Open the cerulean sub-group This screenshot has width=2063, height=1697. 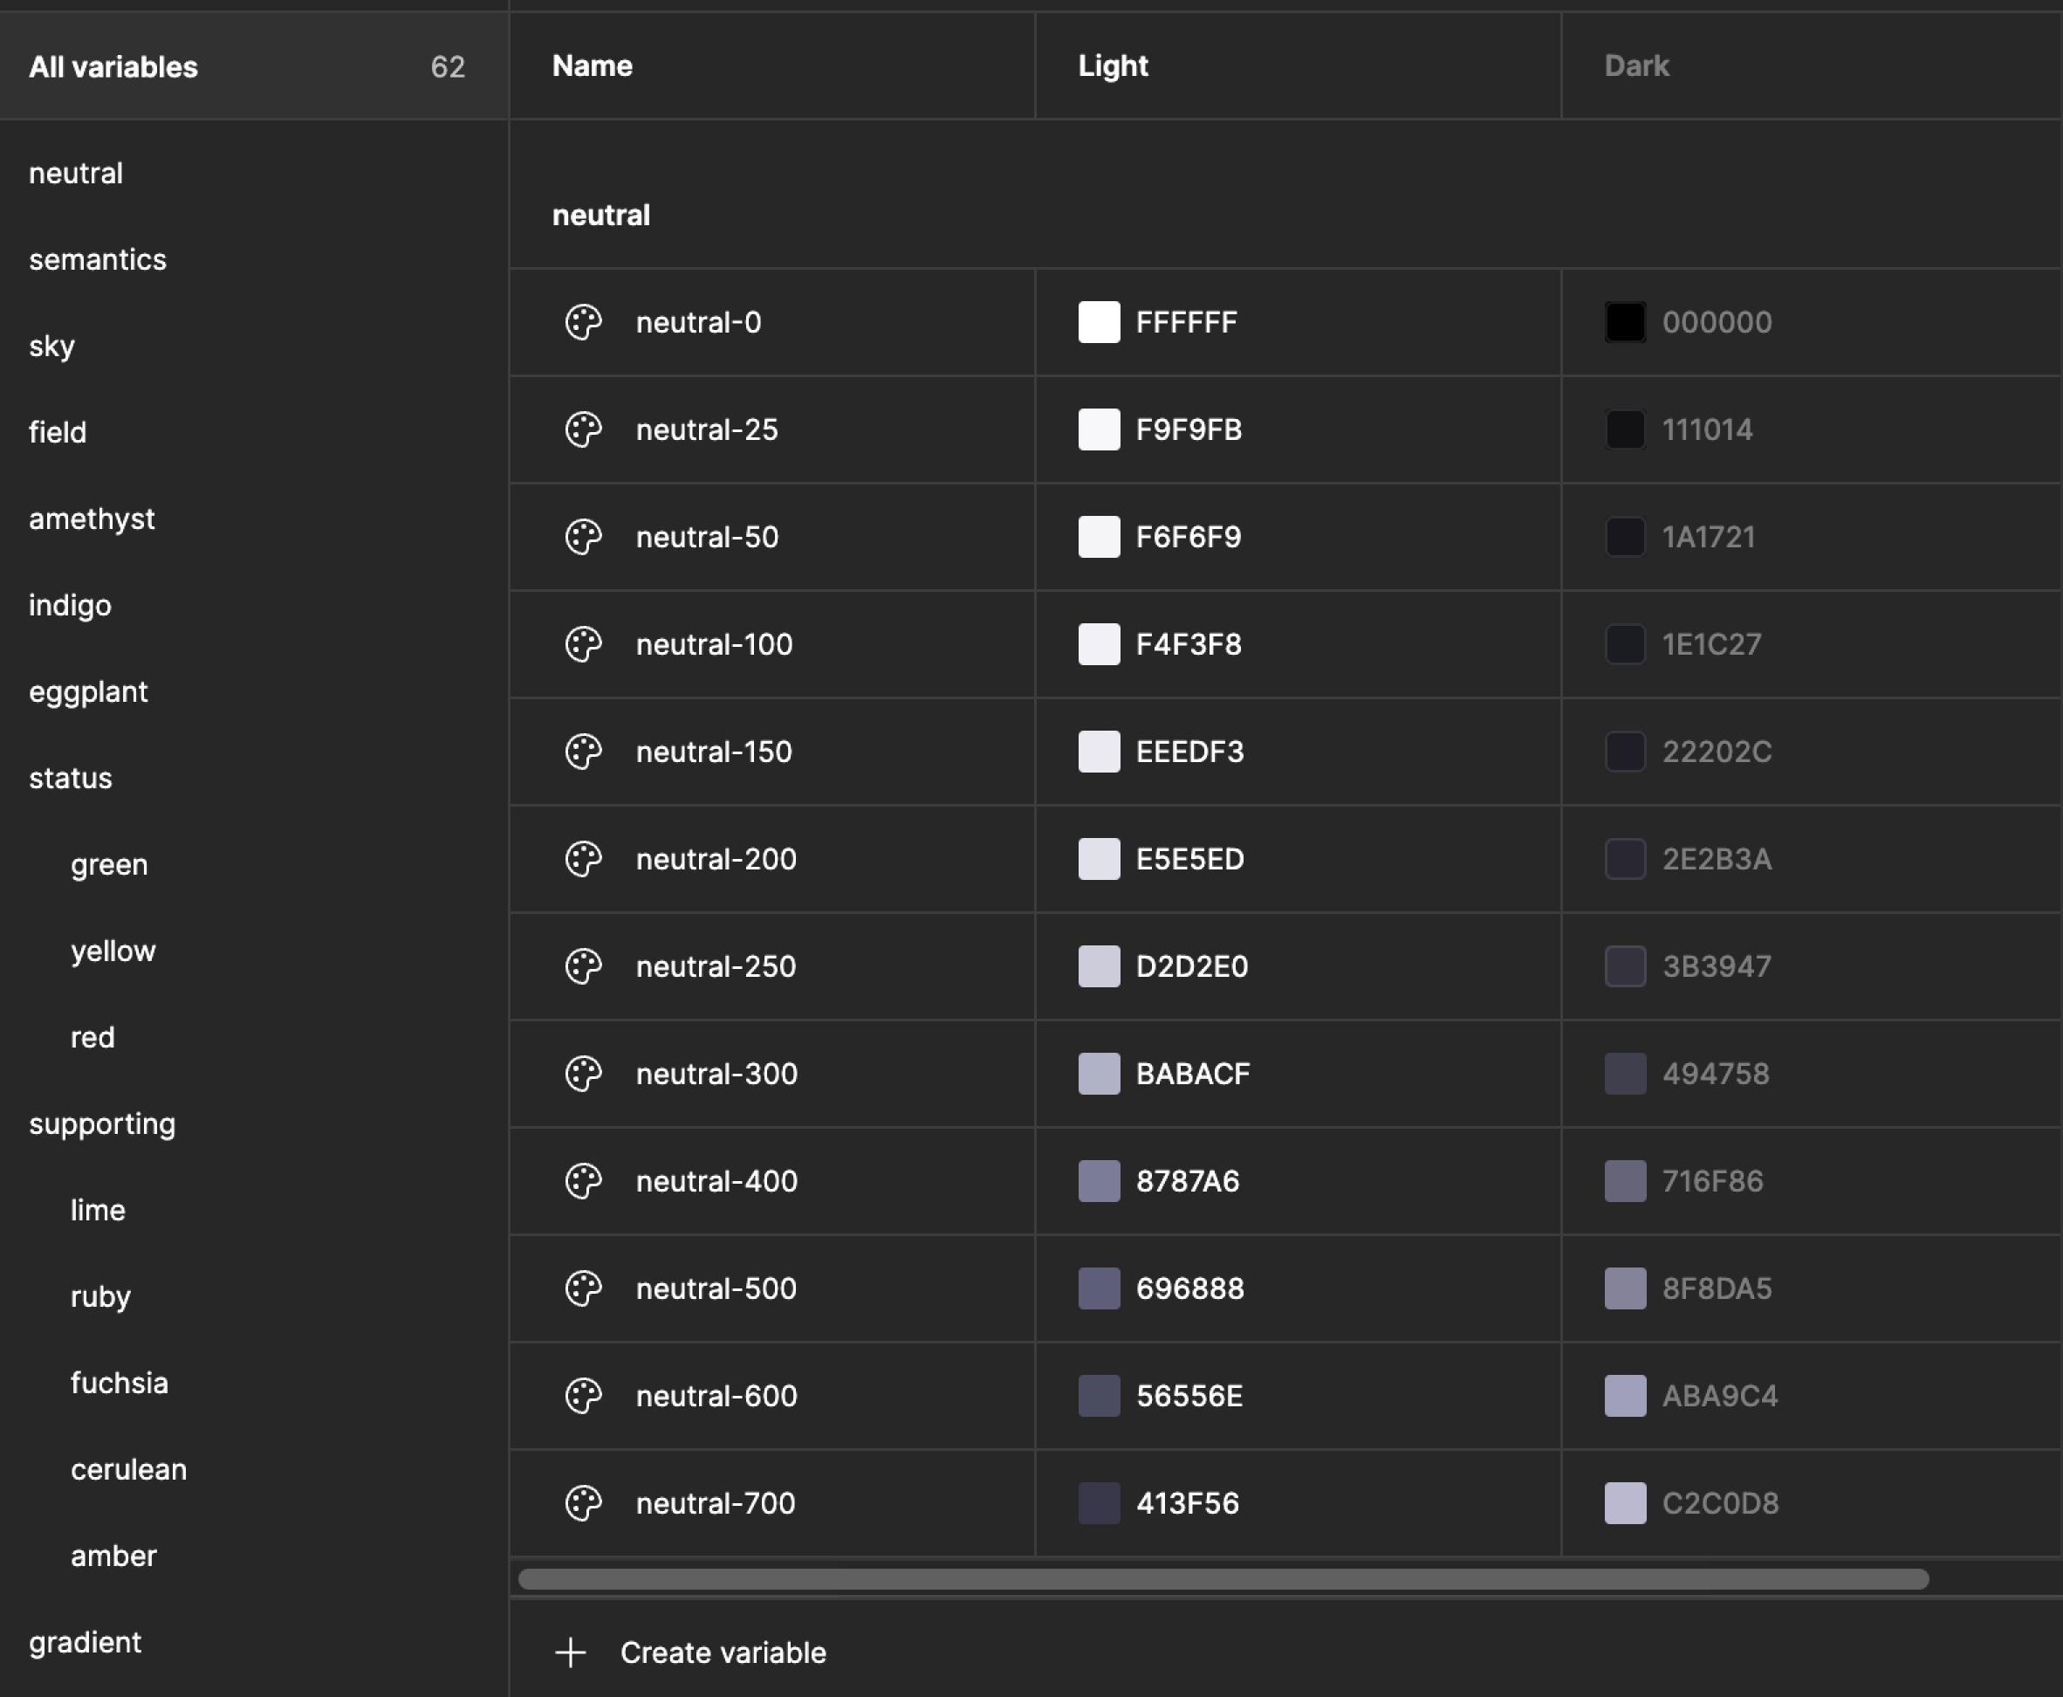(128, 1469)
